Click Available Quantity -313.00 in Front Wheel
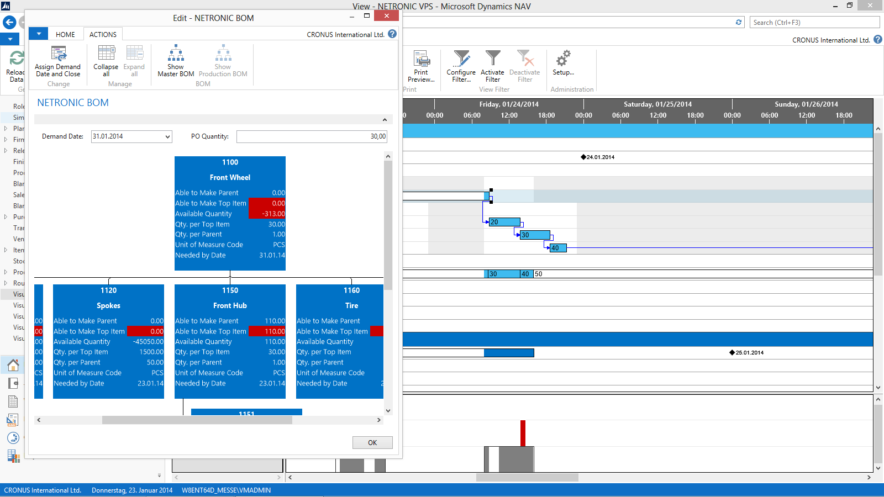The image size is (884, 497). [x=267, y=214]
